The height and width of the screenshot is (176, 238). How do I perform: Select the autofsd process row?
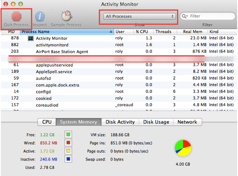tap(119, 78)
